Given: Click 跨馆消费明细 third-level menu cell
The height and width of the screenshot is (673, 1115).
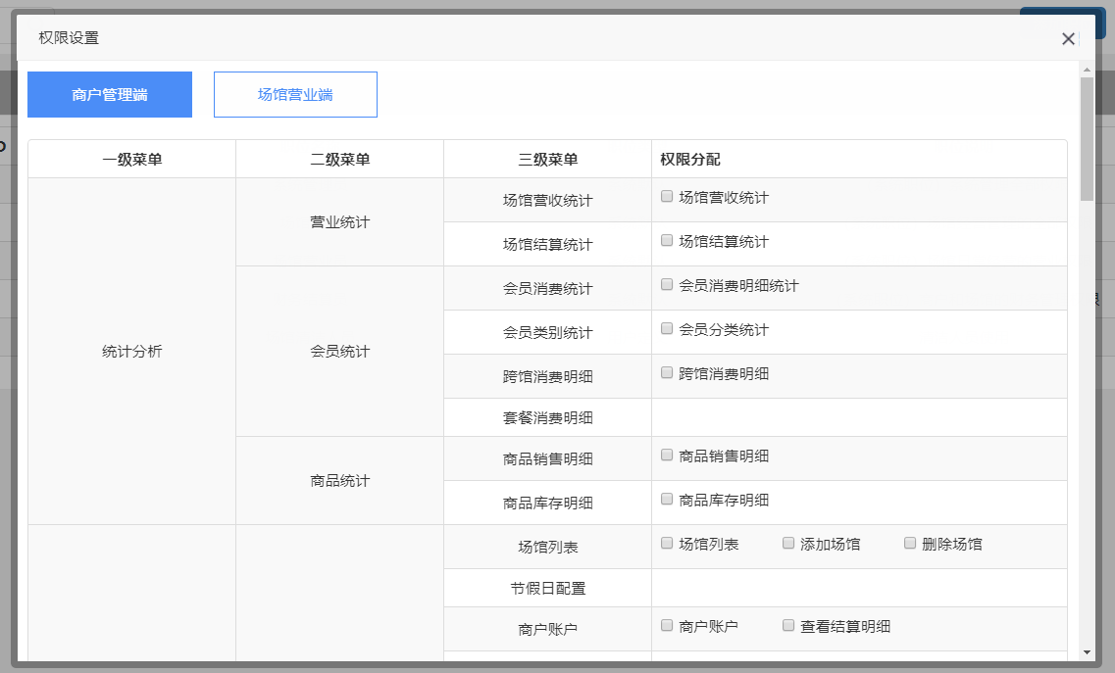Looking at the screenshot, I should tap(547, 376).
